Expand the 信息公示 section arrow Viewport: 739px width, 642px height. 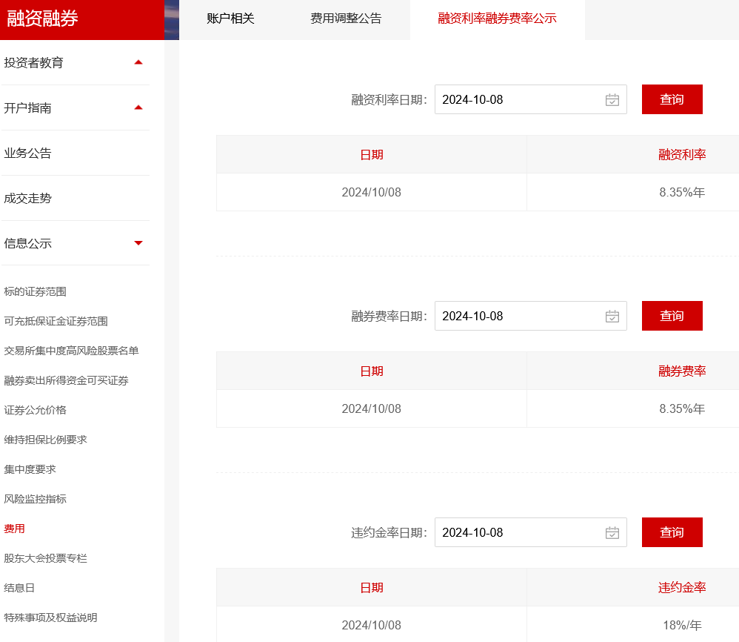tap(138, 242)
